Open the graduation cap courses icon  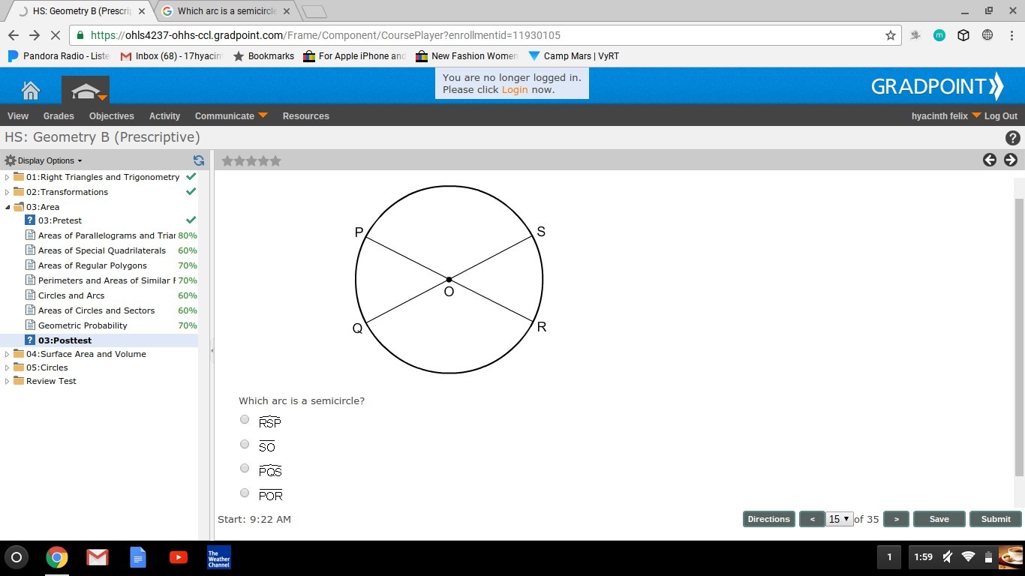86,90
